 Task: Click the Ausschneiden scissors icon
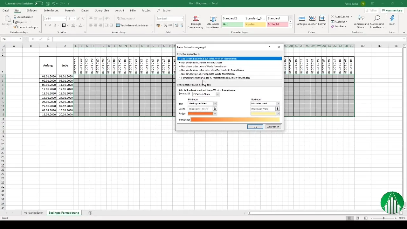(x=15, y=17)
